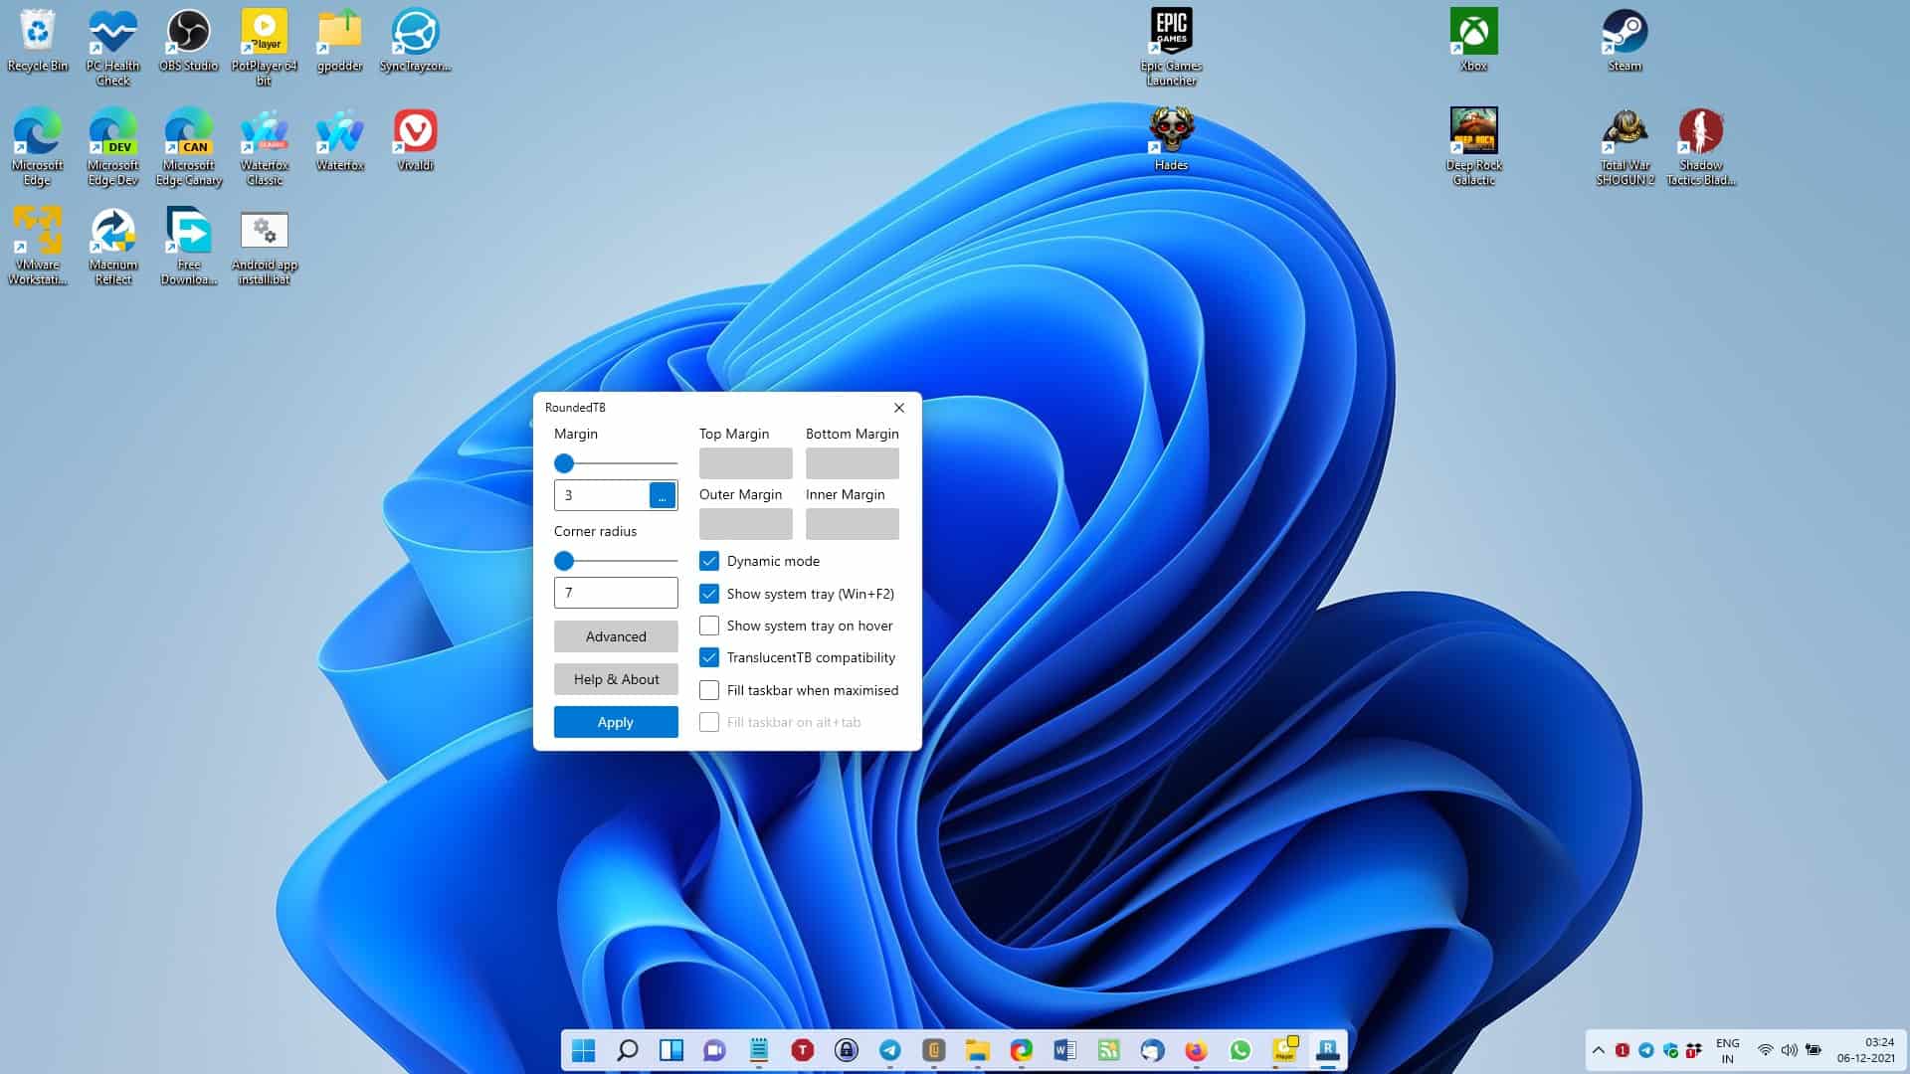1910x1074 pixels.
Task: Select the Waterfox Classic shortcut
Action: click(265, 147)
